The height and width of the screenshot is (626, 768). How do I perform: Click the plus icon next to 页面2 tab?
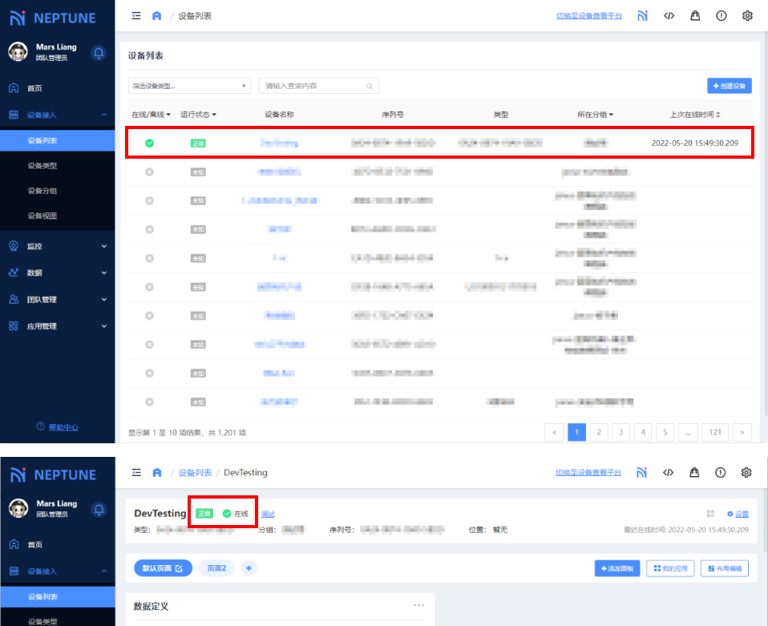coord(249,568)
